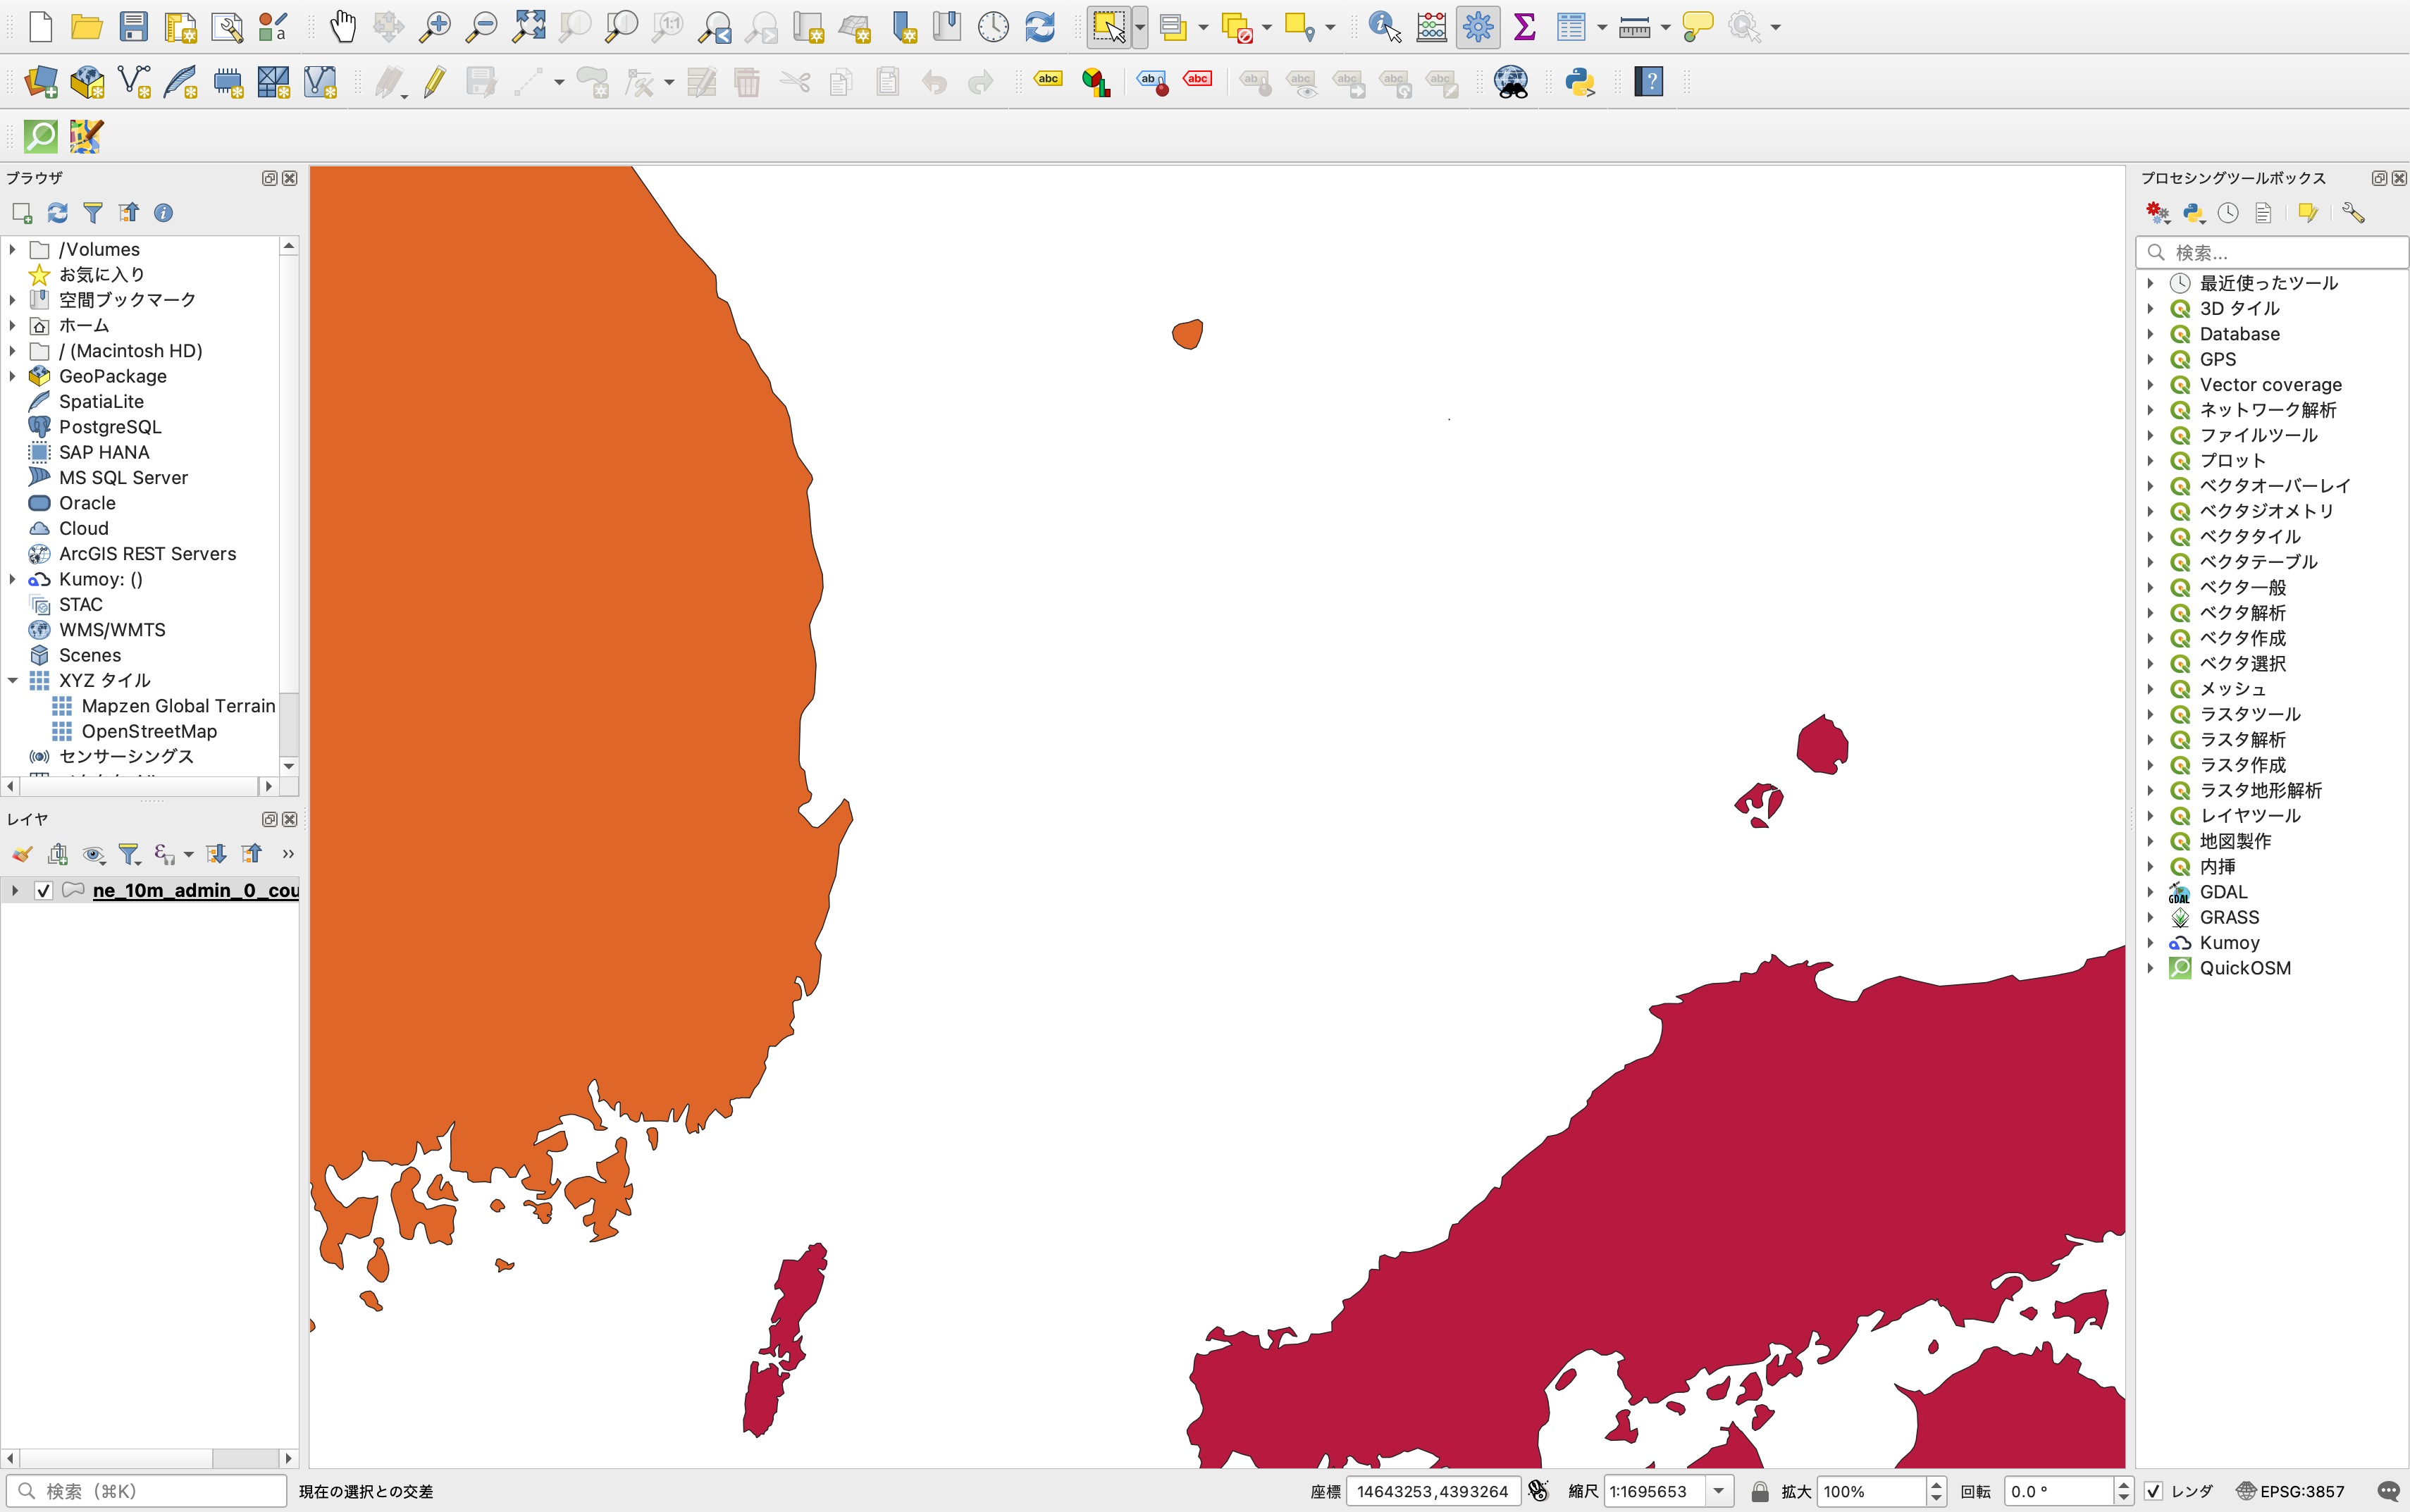Image resolution: width=2410 pixels, height=1512 pixels.
Task: Open the Python console icon
Action: click(1580, 82)
